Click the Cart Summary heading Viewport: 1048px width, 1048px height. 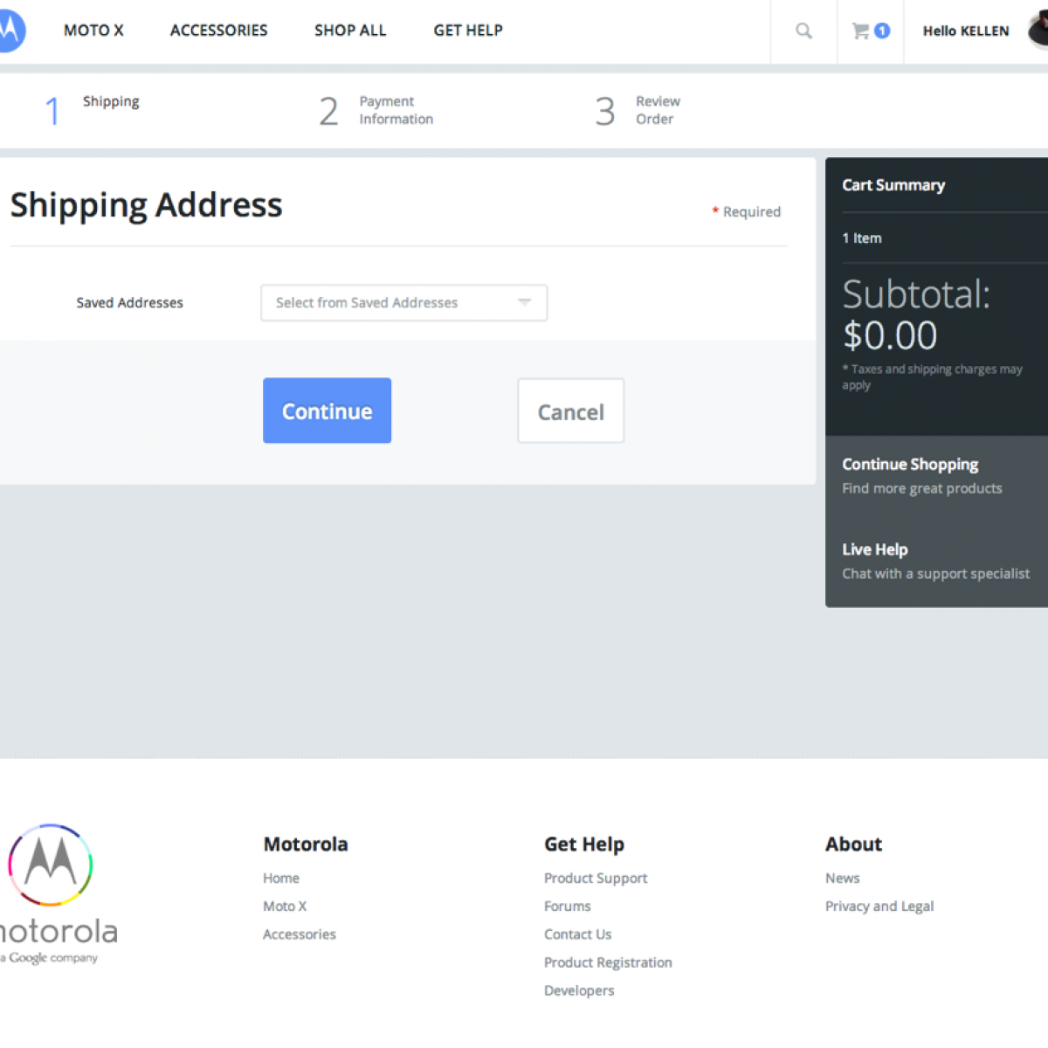click(893, 185)
